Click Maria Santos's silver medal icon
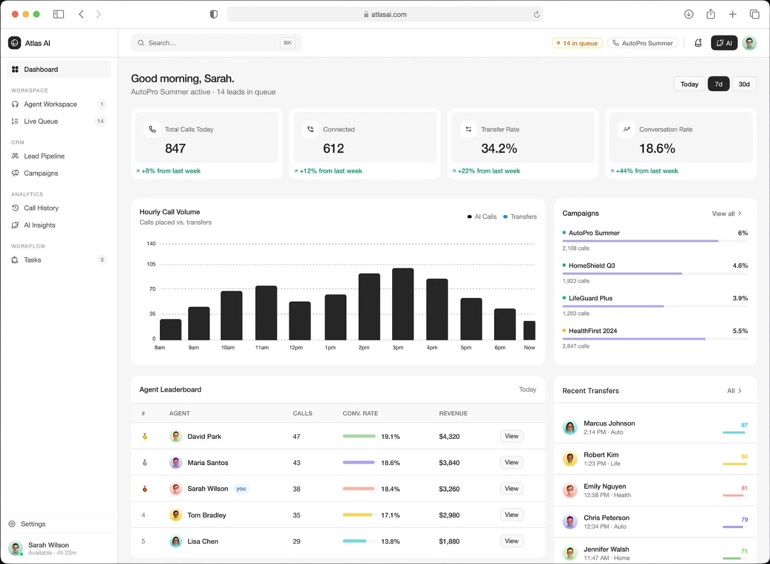 coord(145,462)
